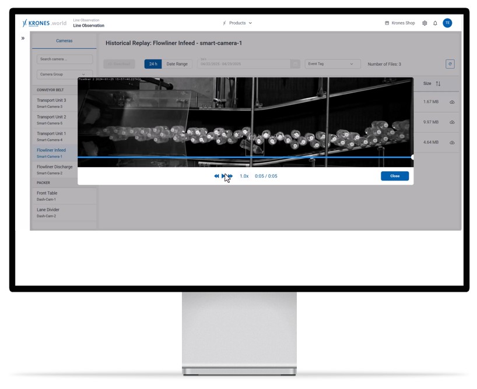Open the notifications bell

(434, 23)
